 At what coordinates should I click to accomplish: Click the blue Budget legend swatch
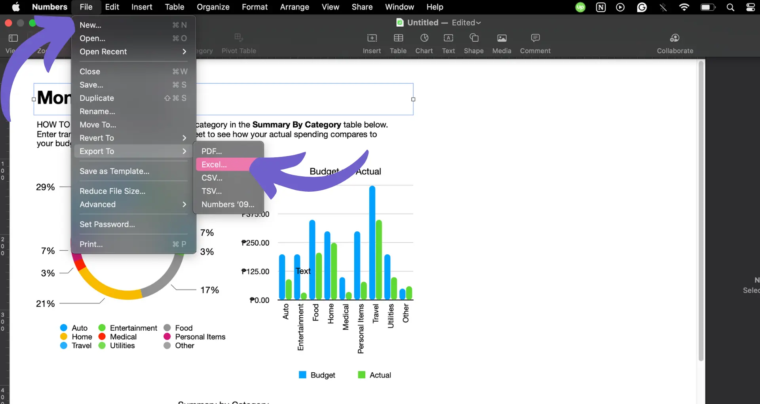point(302,375)
